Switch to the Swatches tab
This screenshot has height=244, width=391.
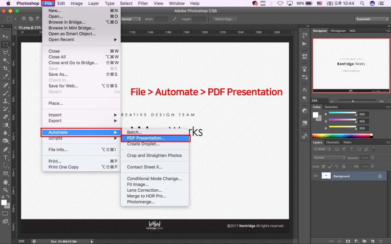pos(331,107)
